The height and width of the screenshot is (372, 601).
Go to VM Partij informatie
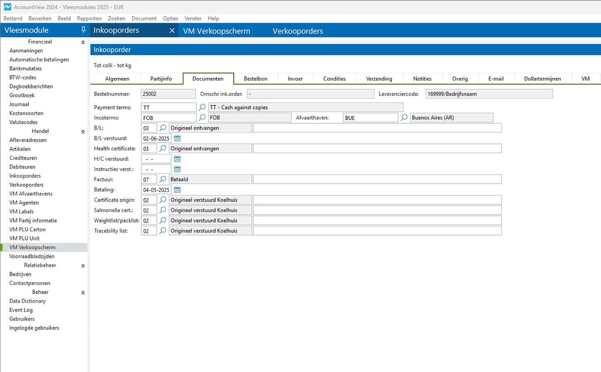(x=33, y=220)
